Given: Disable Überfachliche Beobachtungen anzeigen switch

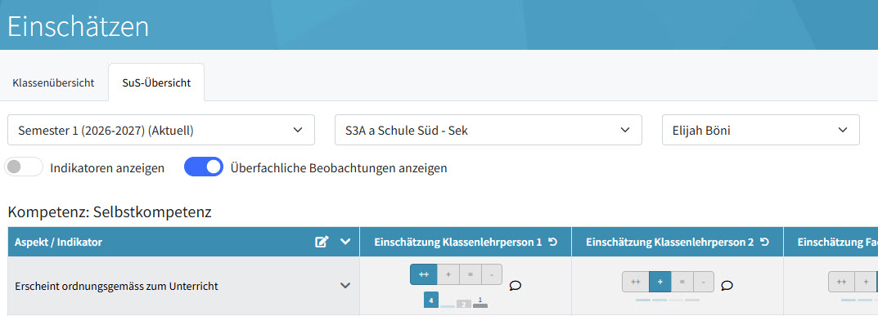Looking at the screenshot, I should tap(204, 167).
